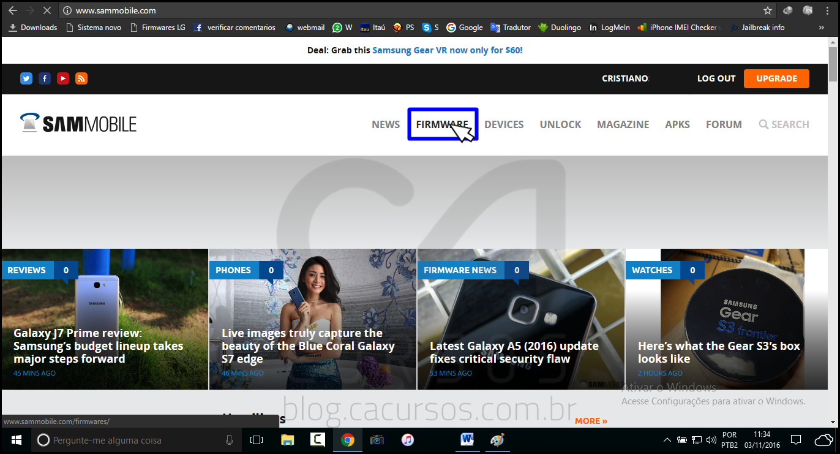Open the Samsung Gear VR deal link

point(448,50)
